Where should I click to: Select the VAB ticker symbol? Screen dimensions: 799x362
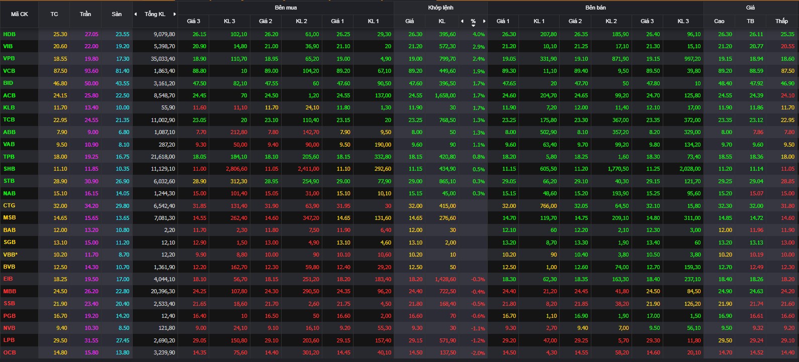pos(9,144)
